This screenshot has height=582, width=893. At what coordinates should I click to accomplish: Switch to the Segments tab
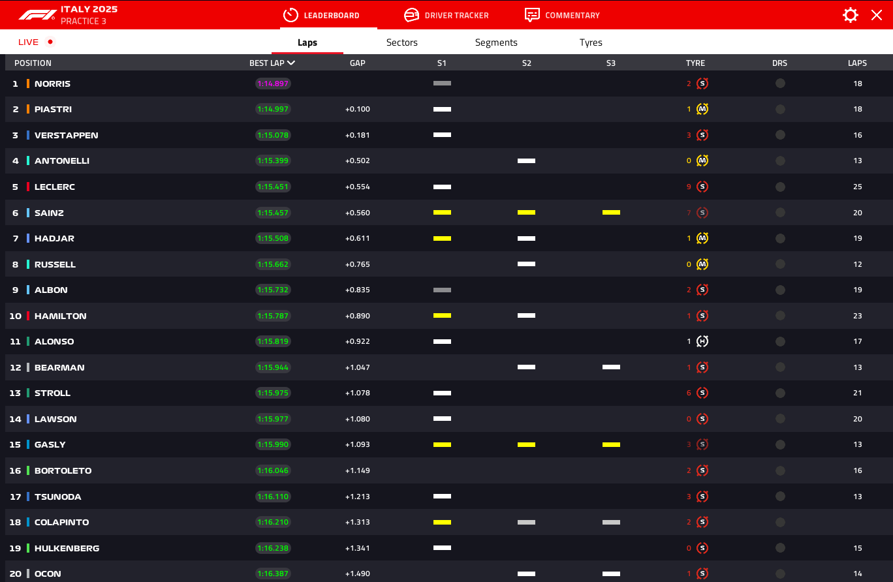point(496,42)
